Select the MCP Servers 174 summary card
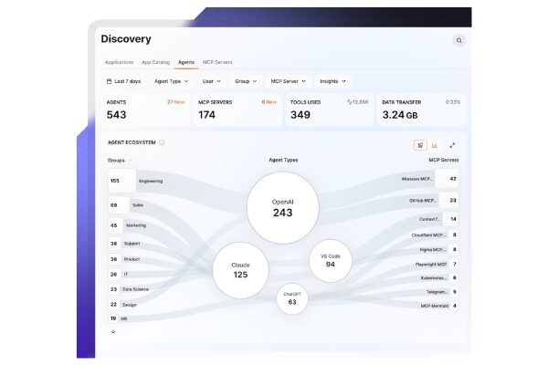Image resolution: width=548 pixels, height=365 pixels. 237,109
